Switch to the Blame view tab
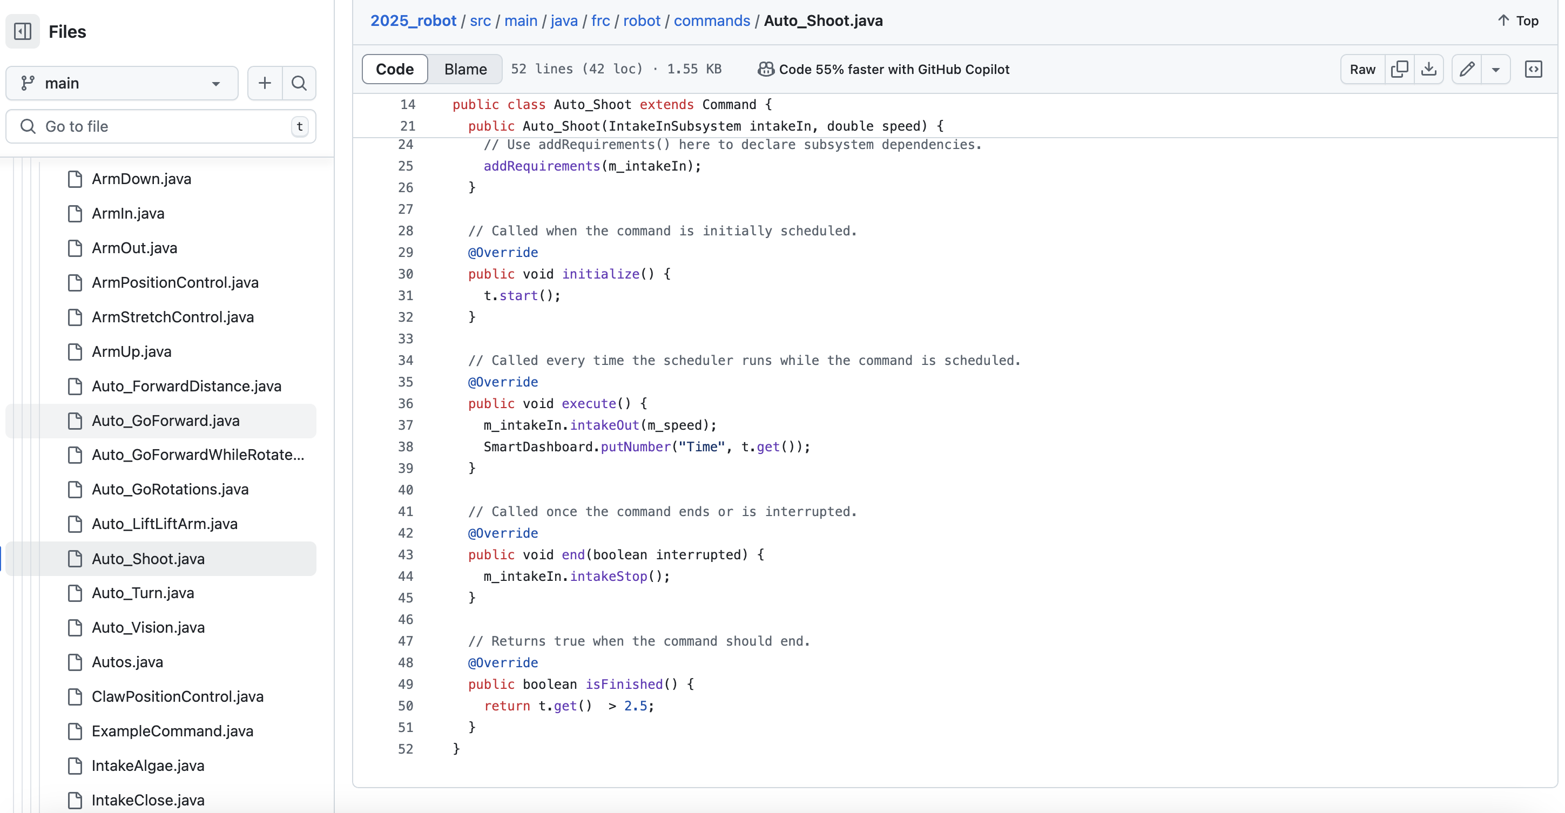 point(466,69)
